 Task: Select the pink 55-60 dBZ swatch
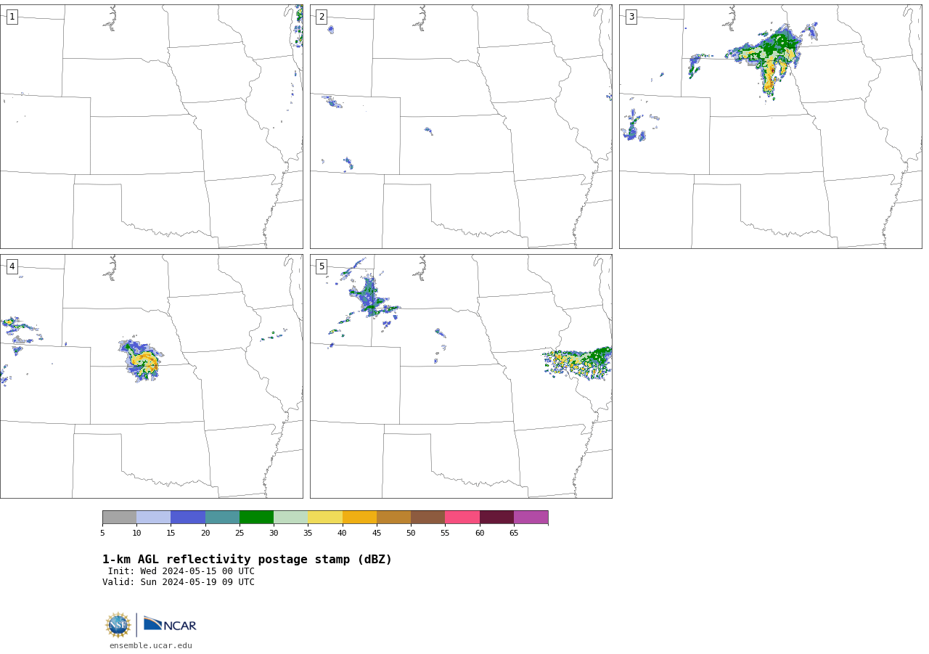click(462, 517)
